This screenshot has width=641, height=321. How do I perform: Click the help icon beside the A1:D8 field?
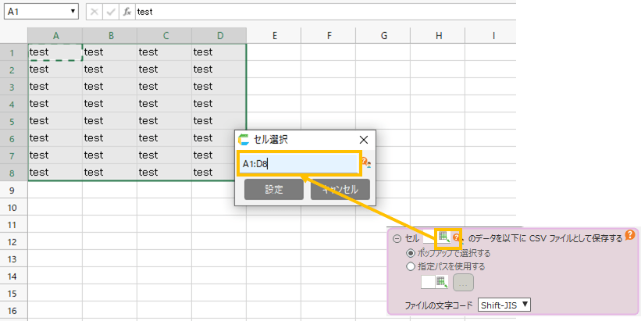(x=365, y=163)
